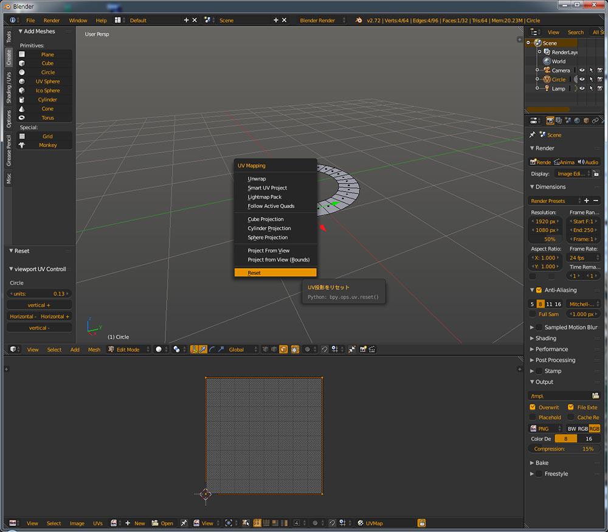Image resolution: width=608 pixels, height=532 pixels.
Task: Open the Render Layers properties tab icon
Action: tap(559, 120)
